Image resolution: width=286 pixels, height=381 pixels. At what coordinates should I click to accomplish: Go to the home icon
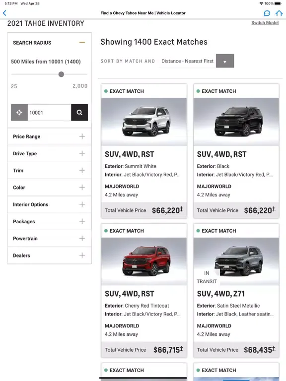pos(279,13)
